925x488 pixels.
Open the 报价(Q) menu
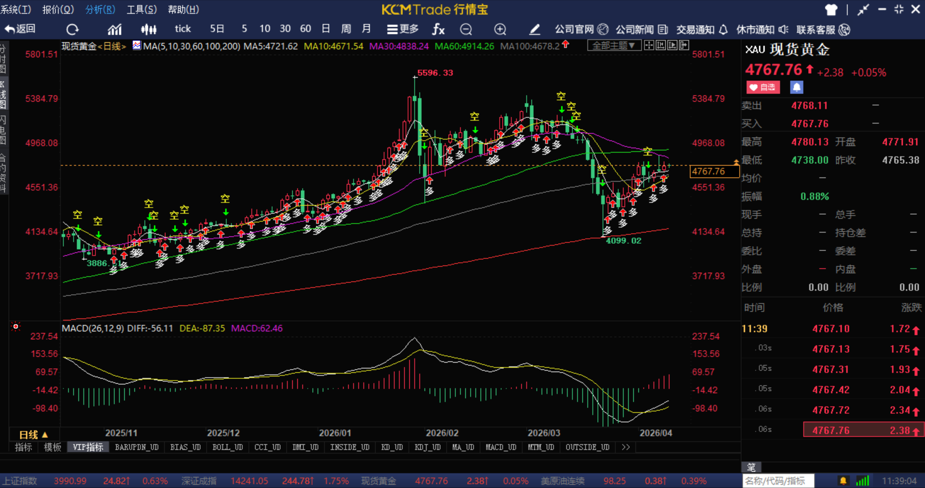point(58,9)
